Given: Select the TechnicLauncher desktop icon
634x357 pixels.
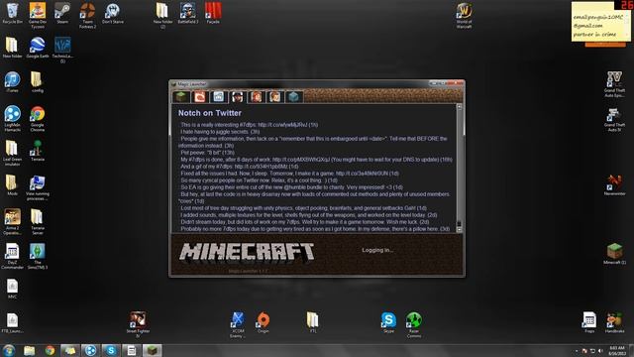Looking at the screenshot, I should point(62,50).
